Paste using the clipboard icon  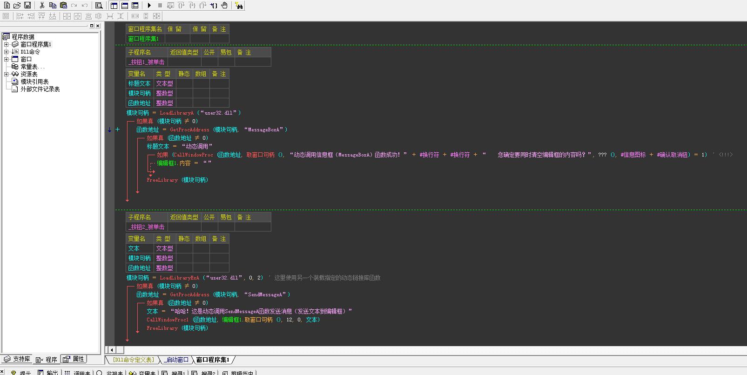(63, 5)
